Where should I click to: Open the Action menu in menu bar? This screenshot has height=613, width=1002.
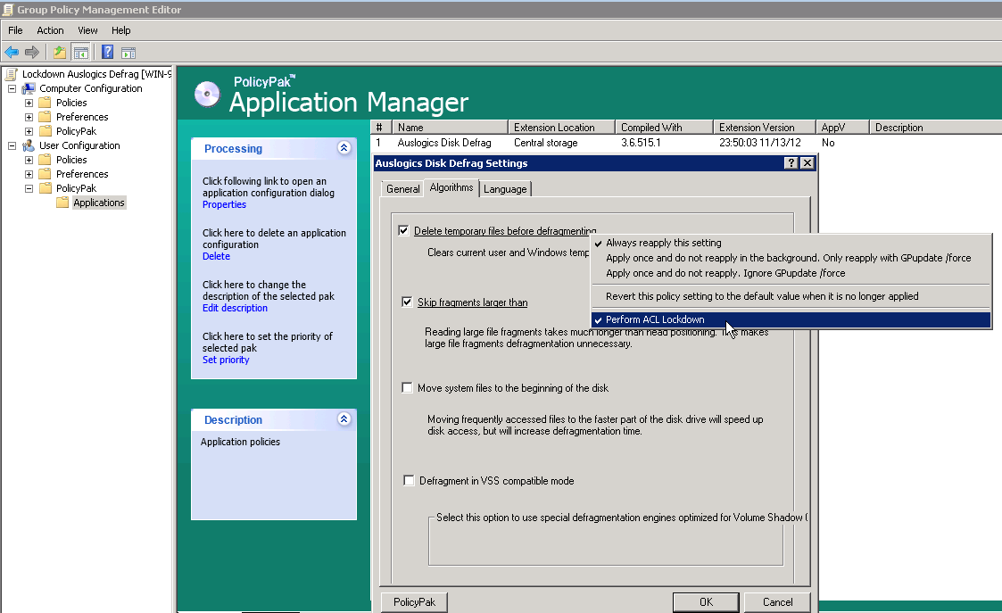pyautogui.click(x=50, y=30)
